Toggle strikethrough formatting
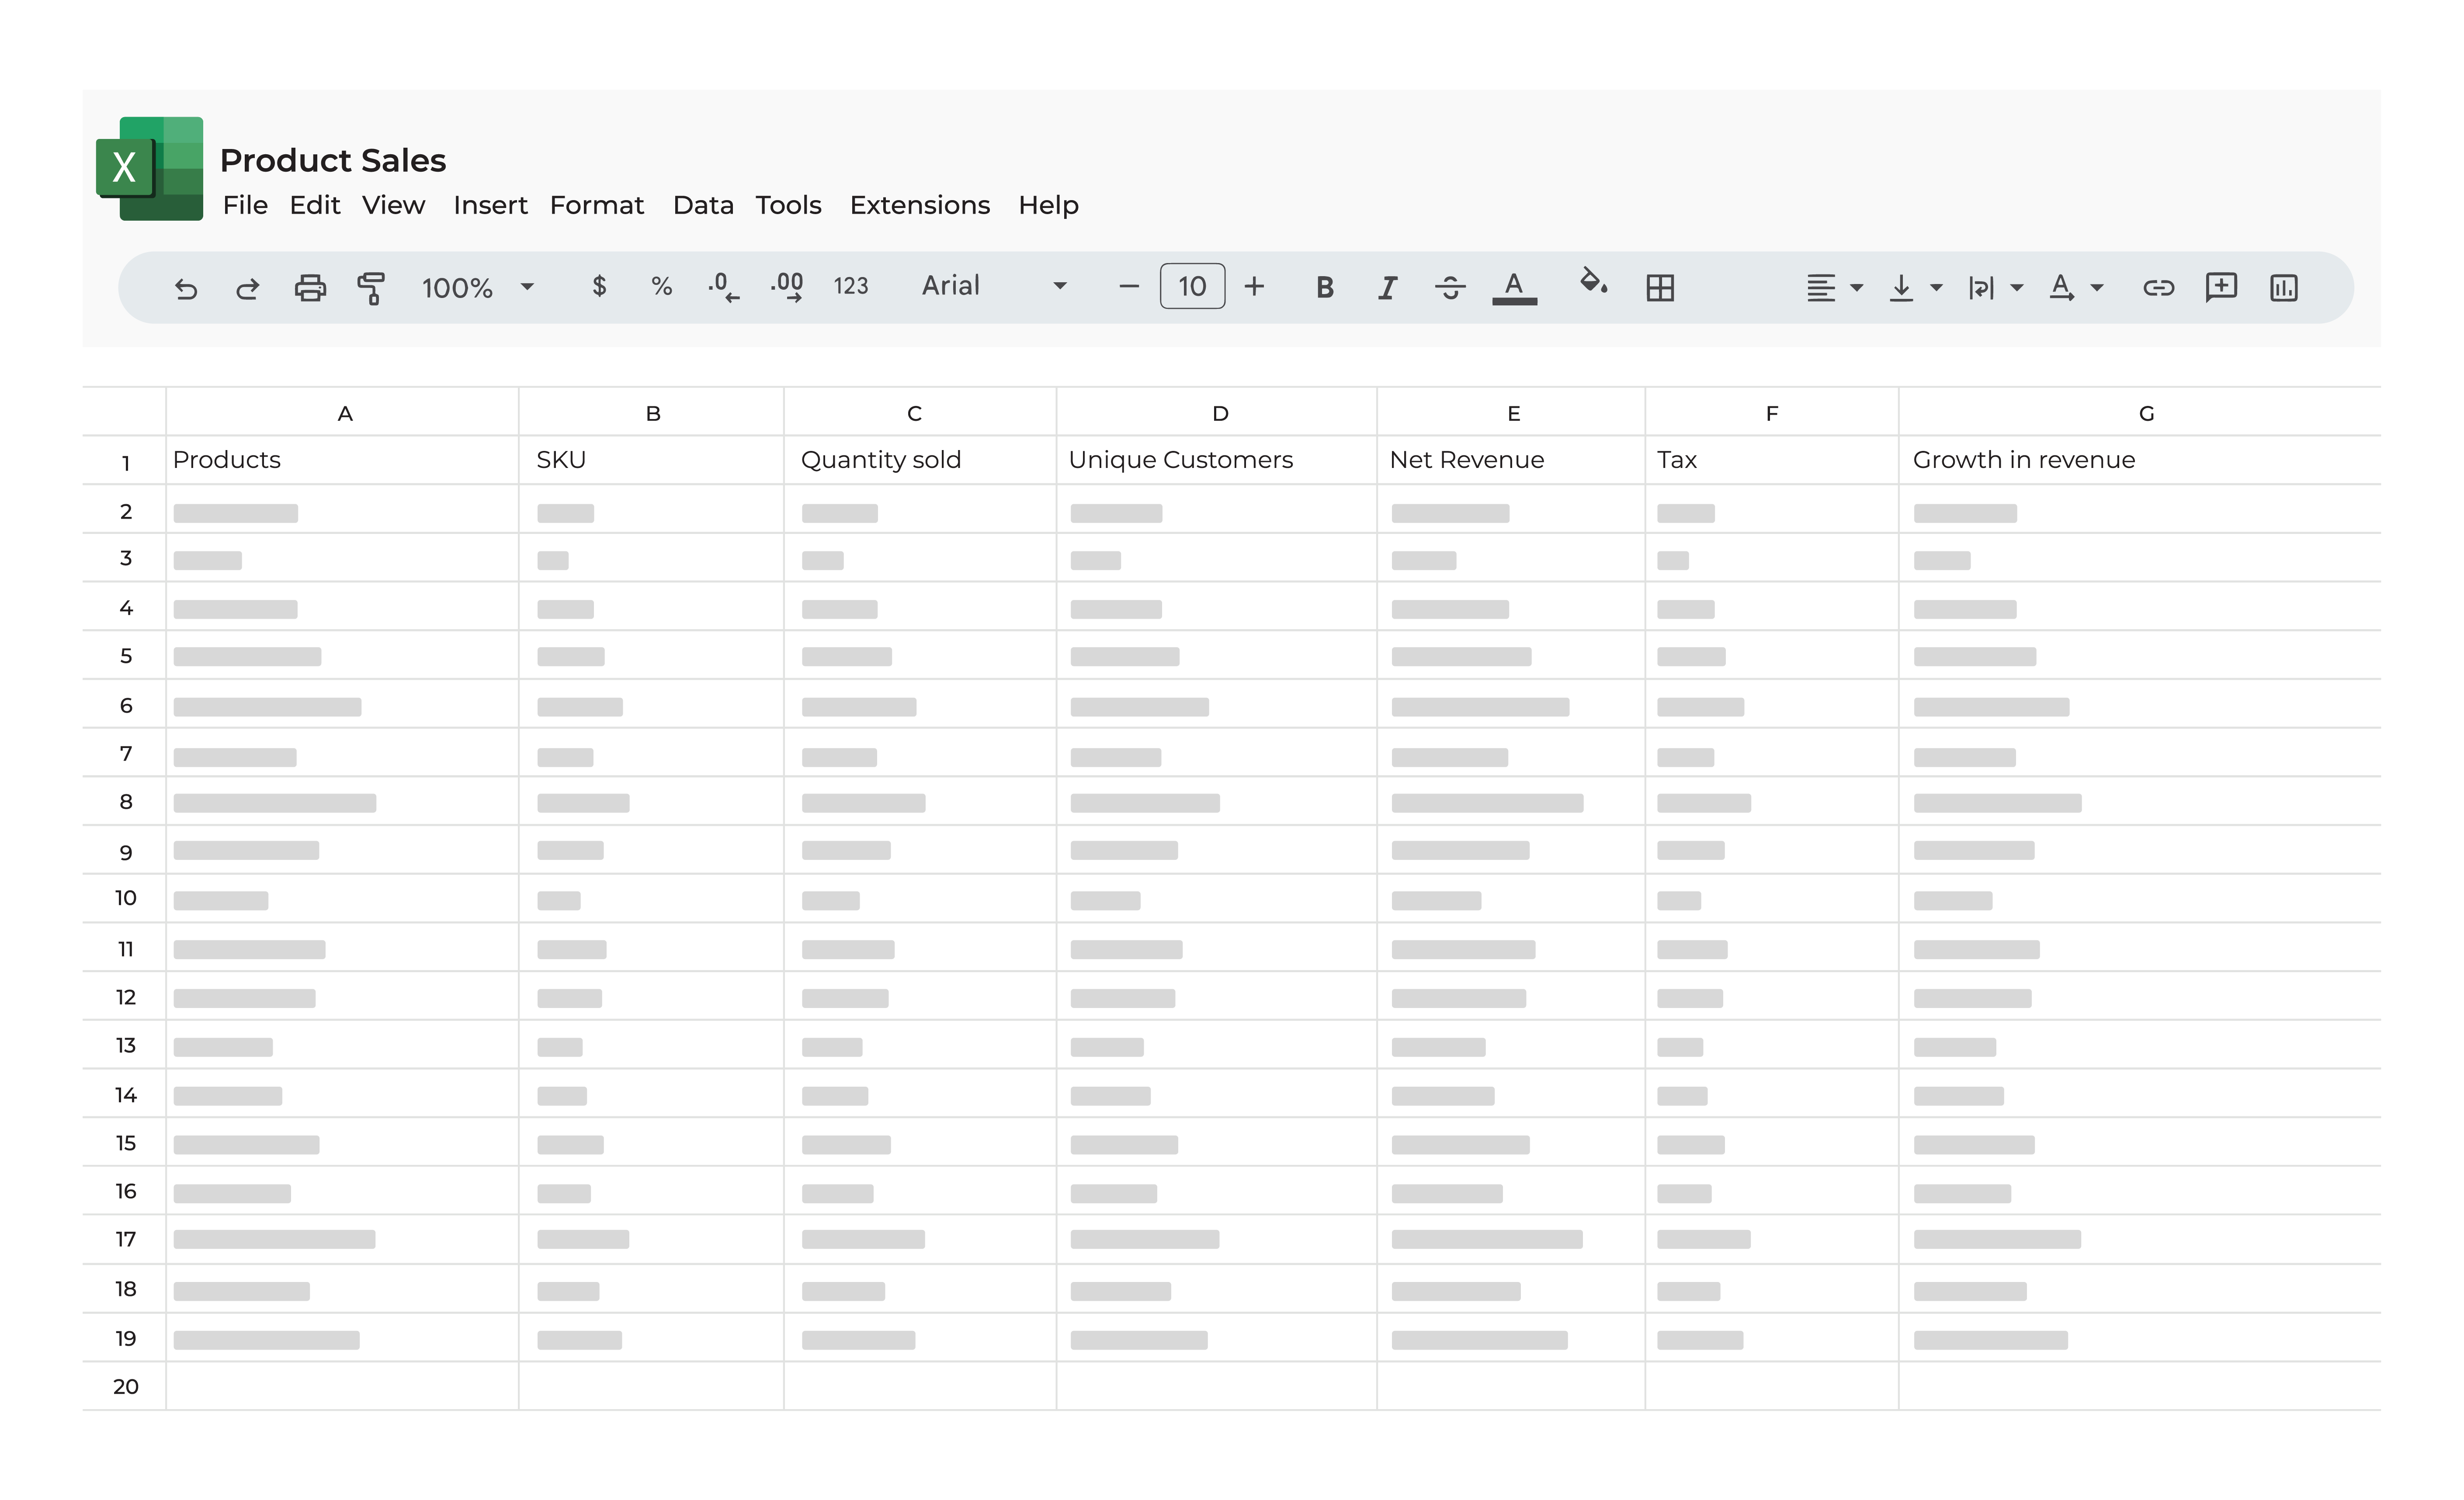This screenshot has height=1500, width=2464. point(1450,287)
